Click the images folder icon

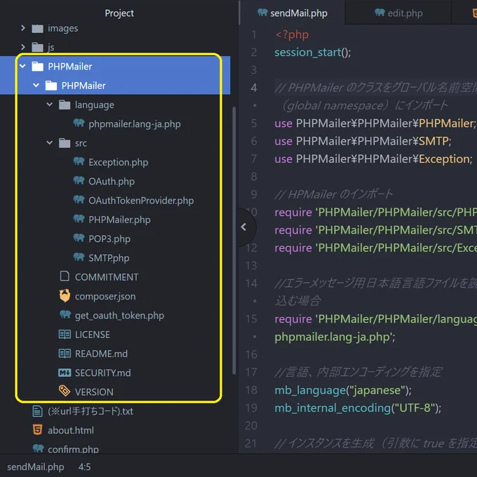[x=37, y=29]
